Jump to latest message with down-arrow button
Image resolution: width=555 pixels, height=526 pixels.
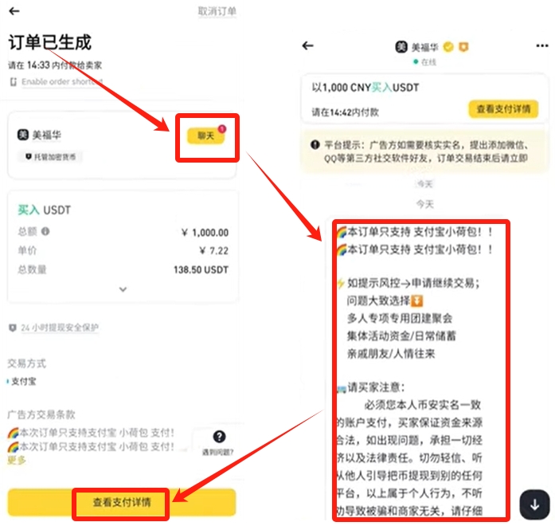[x=534, y=504]
